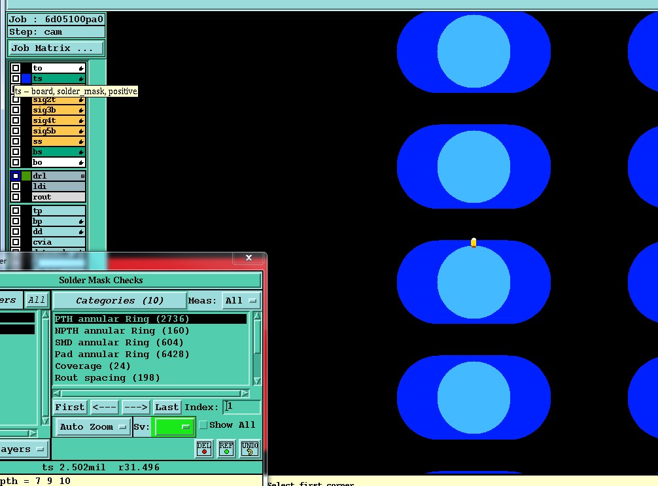Toggle display checkbox for 'drl' layer
The image size is (658, 486).
point(16,176)
